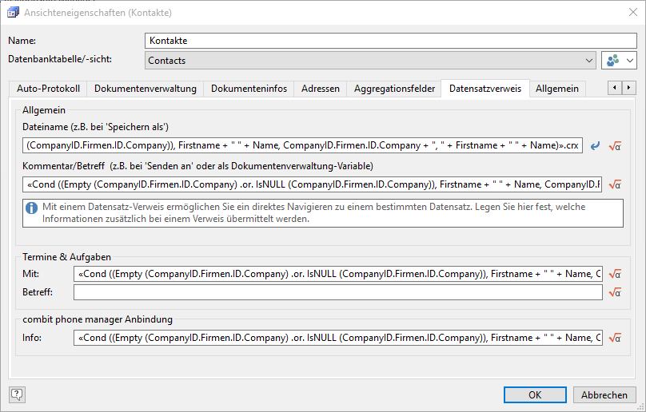Open formula editor for Termine Betreff field
This screenshot has height=412, width=646.
click(x=615, y=293)
